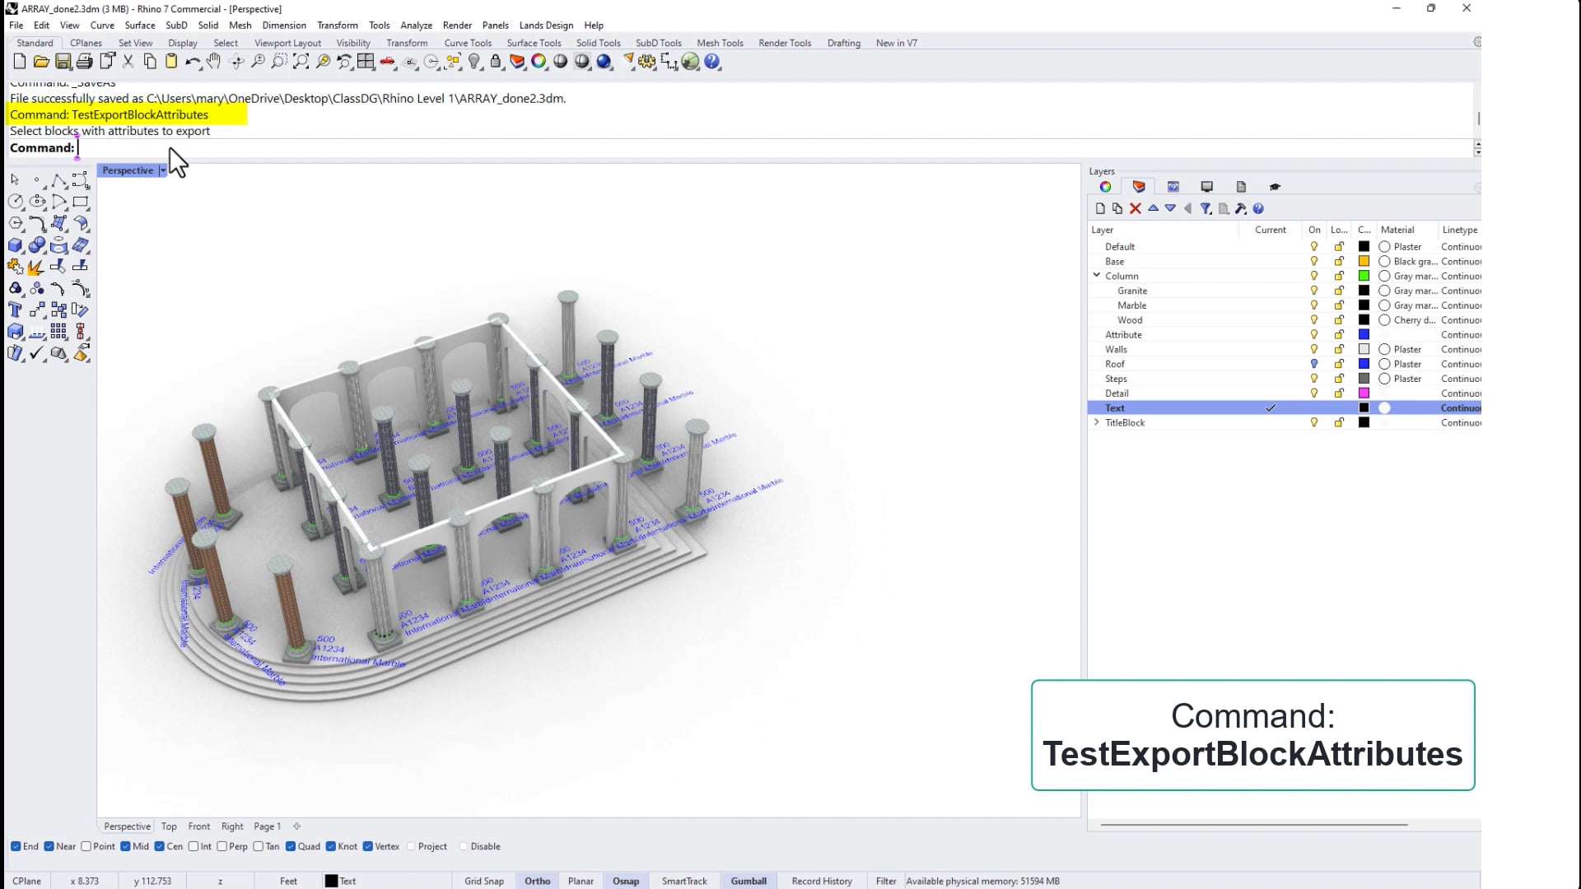Toggle the Roof layer light bulb off
Viewport: 1581px width, 889px height.
[x=1314, y=363]
